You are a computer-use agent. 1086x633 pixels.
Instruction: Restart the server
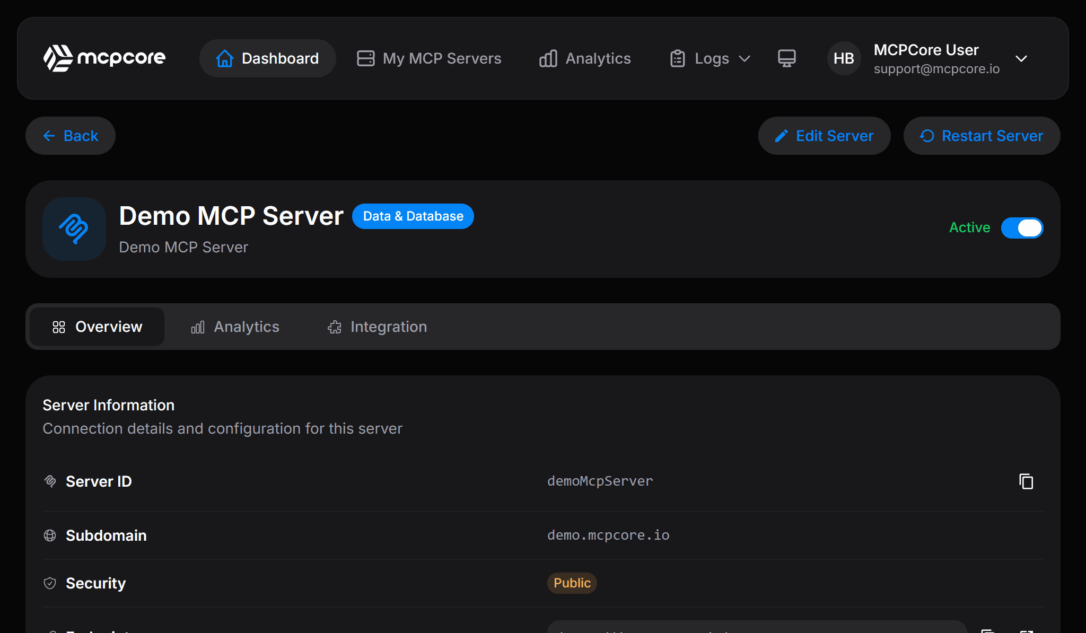tap(981, 136)
